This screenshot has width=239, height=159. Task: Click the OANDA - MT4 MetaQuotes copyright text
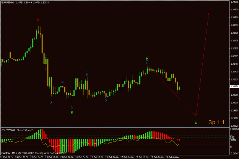(34, 153)
